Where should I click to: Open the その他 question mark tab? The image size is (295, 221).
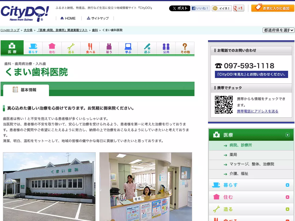(x=185, y=48)
